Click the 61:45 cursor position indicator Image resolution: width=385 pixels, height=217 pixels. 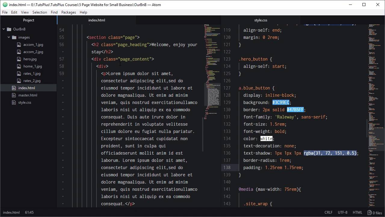[29, 212]
